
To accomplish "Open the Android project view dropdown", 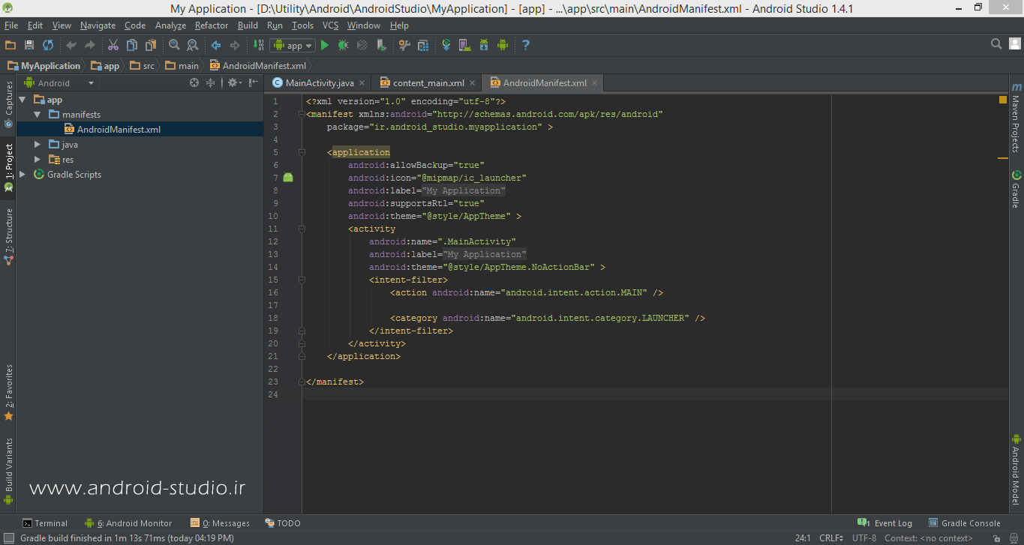I will click(60, 83).
